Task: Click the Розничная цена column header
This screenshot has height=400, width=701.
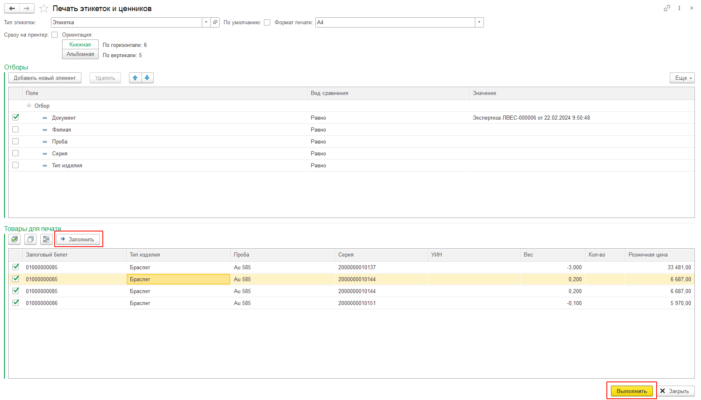Action: click(659, 255)
